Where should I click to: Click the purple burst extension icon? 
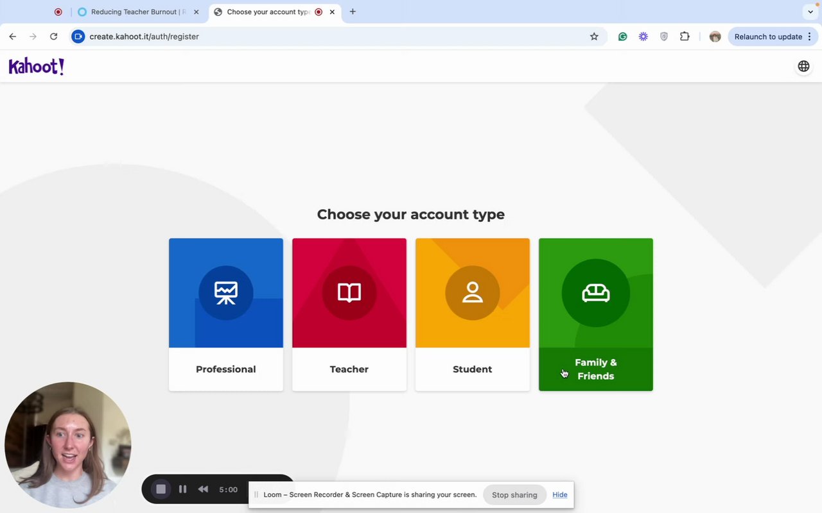click(643, 37)
